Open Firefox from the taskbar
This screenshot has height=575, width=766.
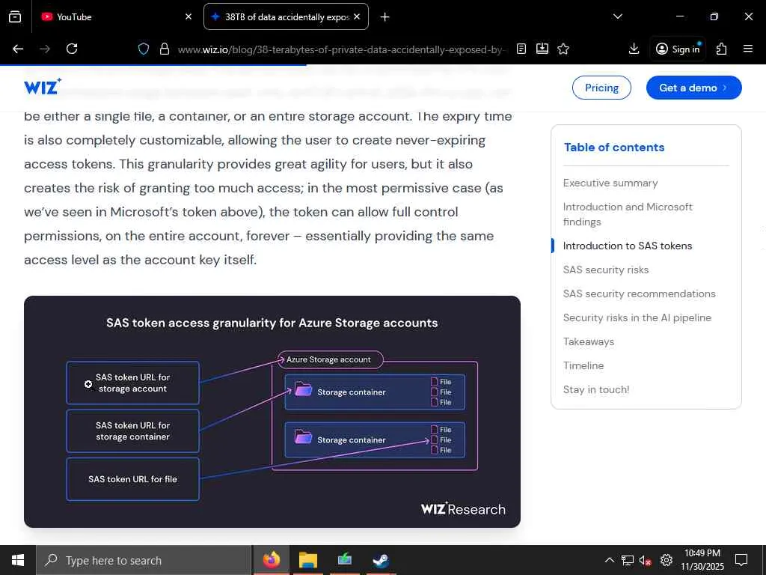[272, 560]
